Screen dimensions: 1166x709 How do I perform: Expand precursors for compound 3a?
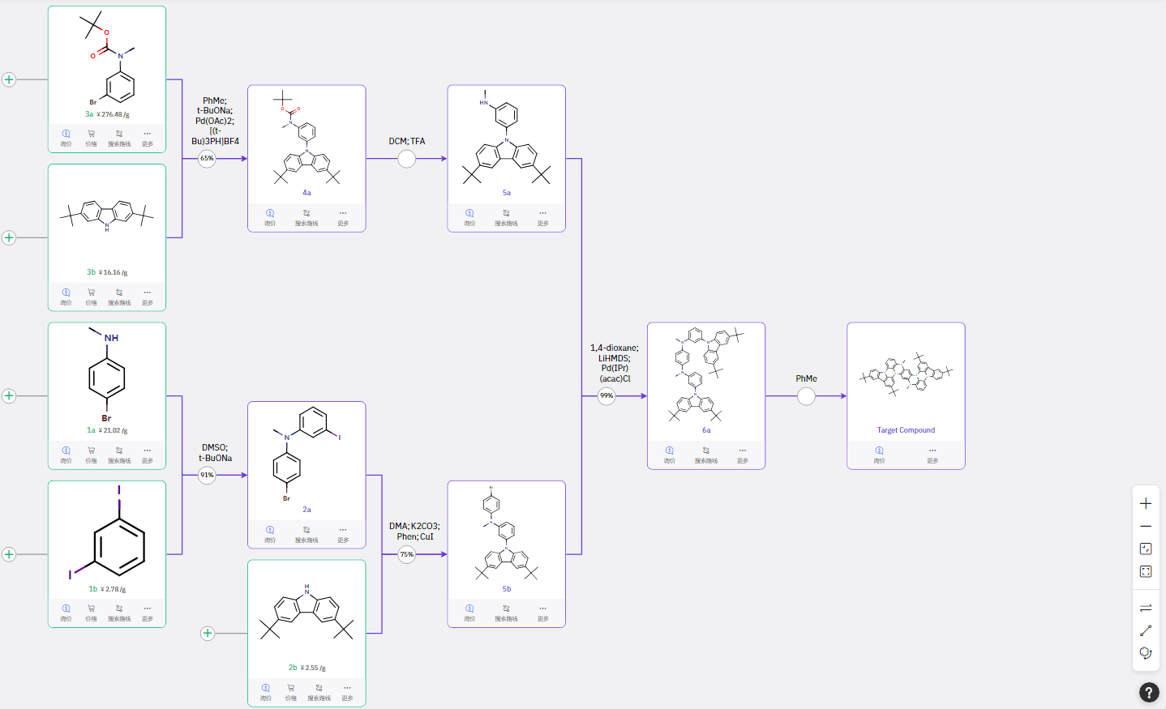(x=9, y=79)
